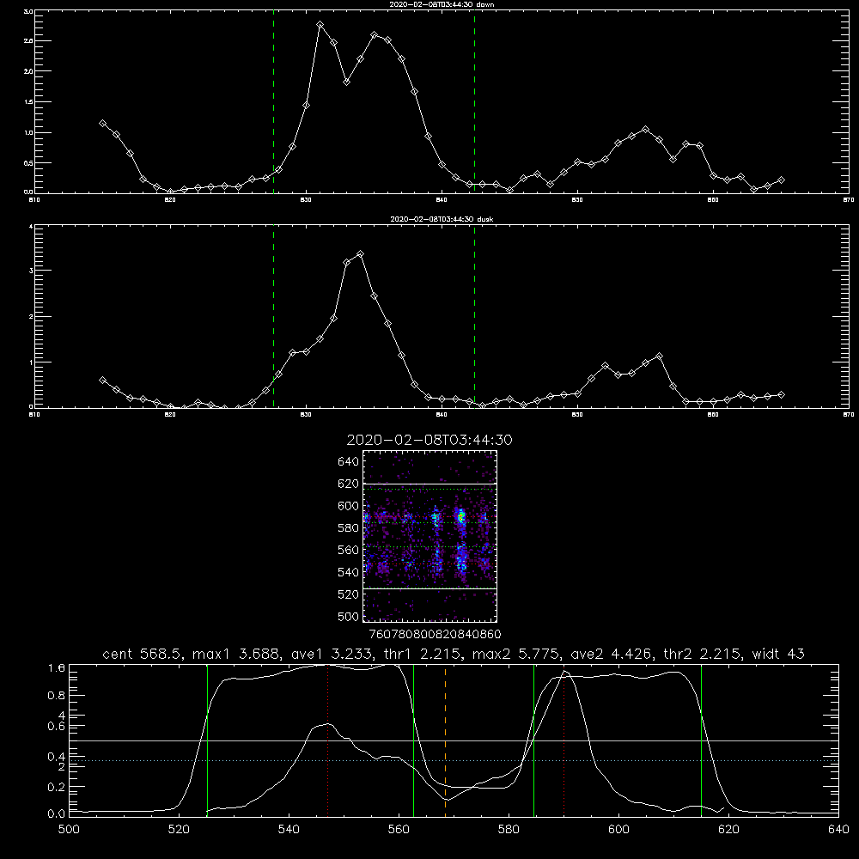Click the orange dashed center line in bottom plot
This screenshot has width=859, height=859.
[445, 740]
